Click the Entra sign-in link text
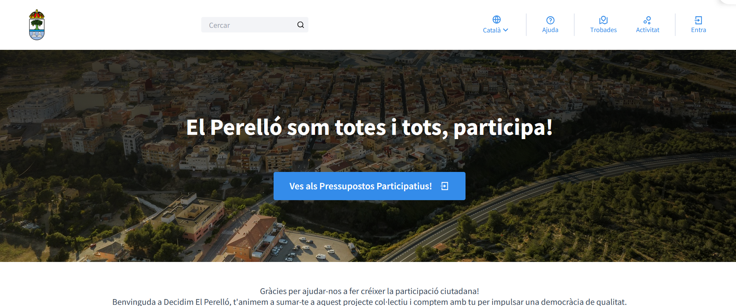This screenshot has height=306, width=736. tap(698, 30)
